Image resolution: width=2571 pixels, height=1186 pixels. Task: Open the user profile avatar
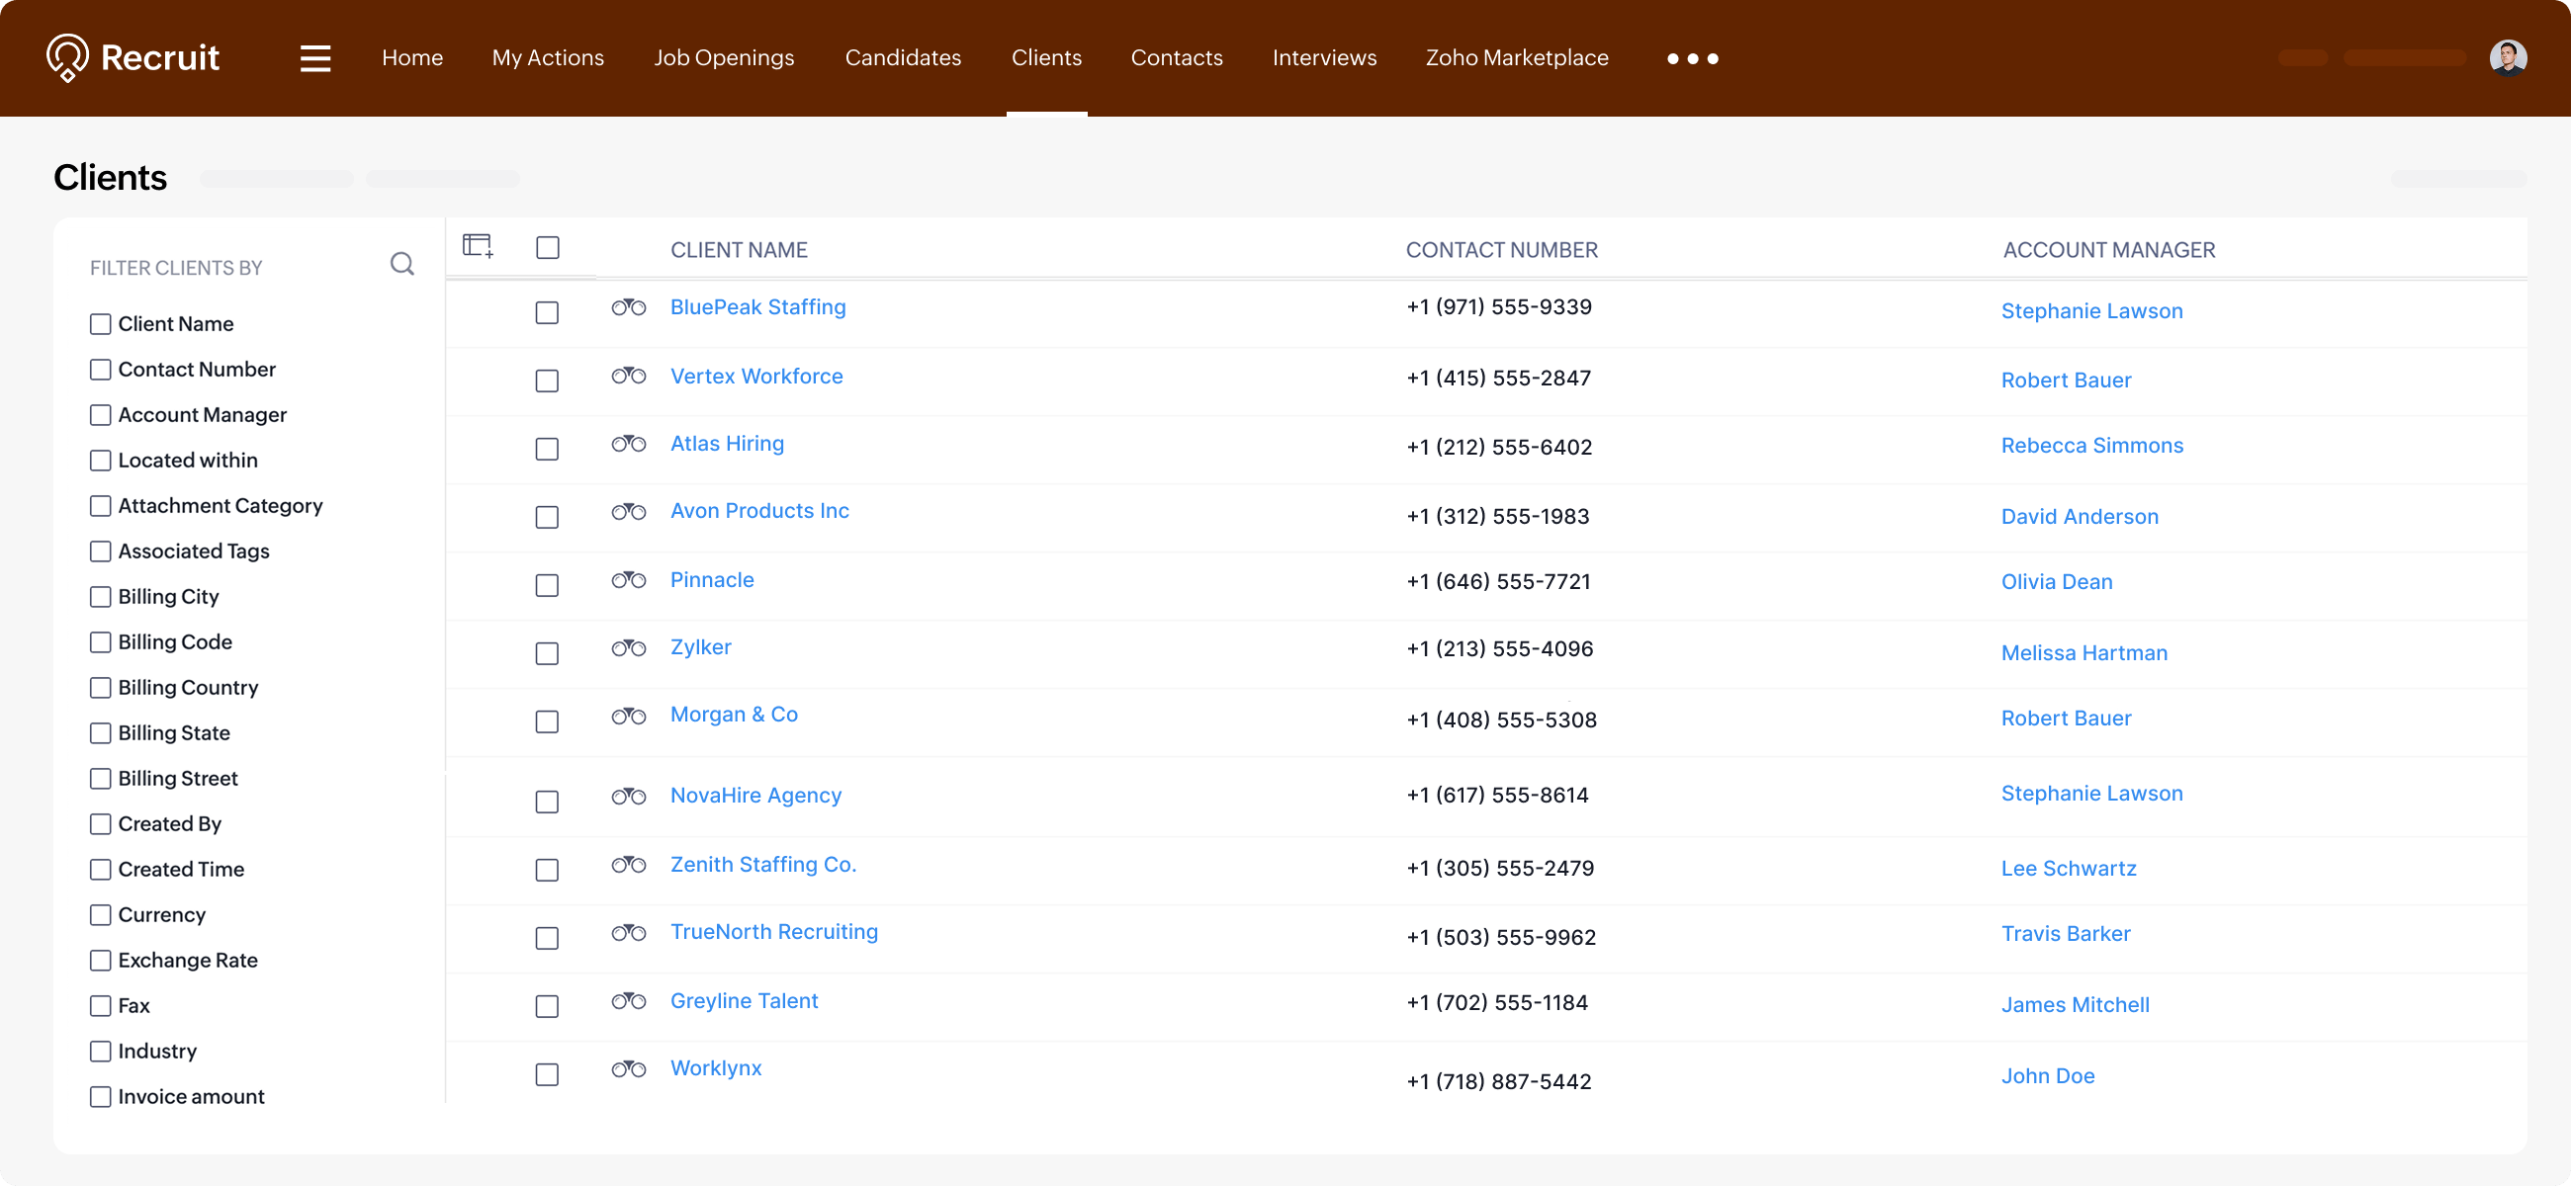click(2507, 58)
